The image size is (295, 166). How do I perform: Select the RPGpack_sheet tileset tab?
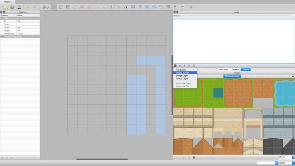tap(232, 76)
